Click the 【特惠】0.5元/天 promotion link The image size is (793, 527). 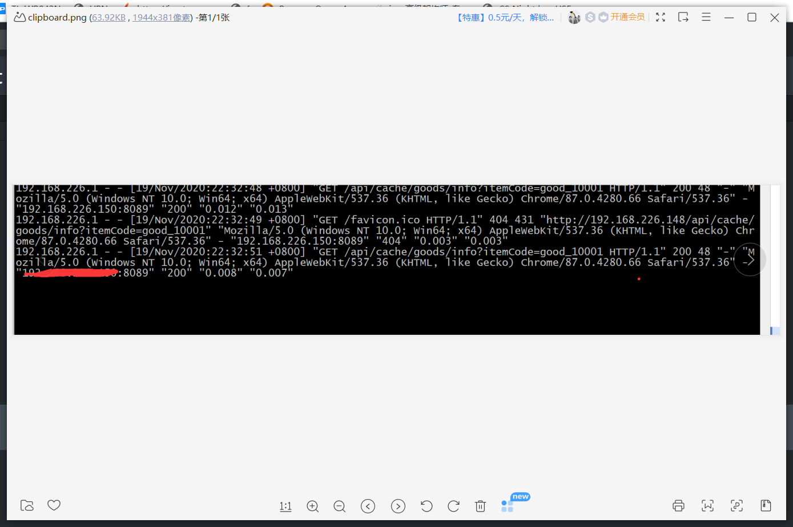(505, 17)
